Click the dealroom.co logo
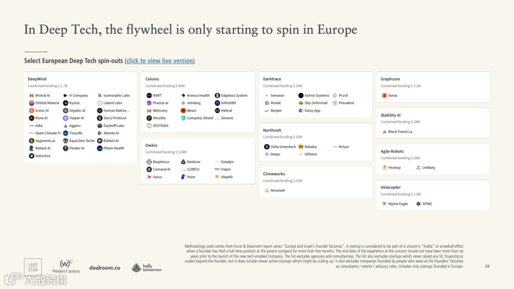This screenshot has height=289, width=514. pos(105,268)
